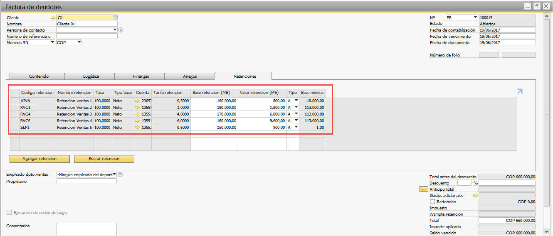Image resolution: width=553 pixels, height=236 pixels.
Task: Enable the Redondeo checkbox
Action: click(432, 202)
